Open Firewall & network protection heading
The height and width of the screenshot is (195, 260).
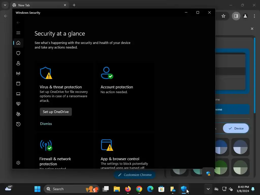tap(55, 161)
